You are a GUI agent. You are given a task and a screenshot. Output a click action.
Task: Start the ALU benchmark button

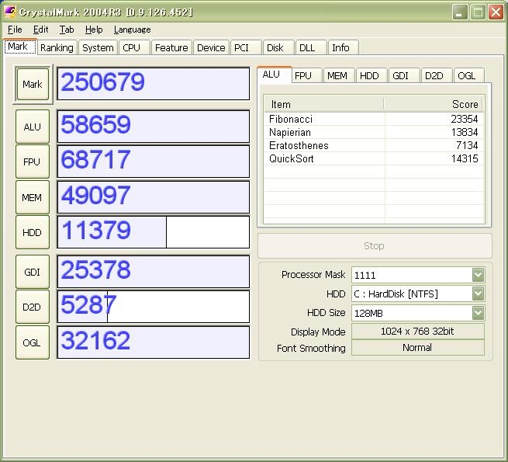32,127
